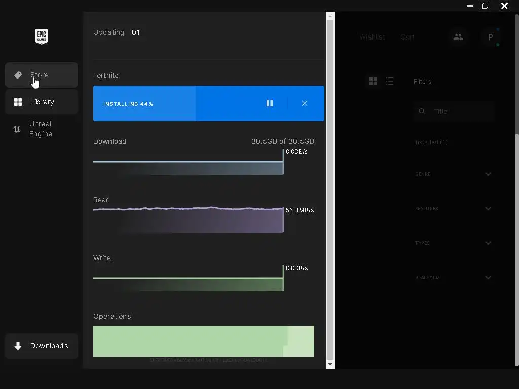
Task: Expand the Platform filter
Action: pyautogui.click(x=453, y=277)
